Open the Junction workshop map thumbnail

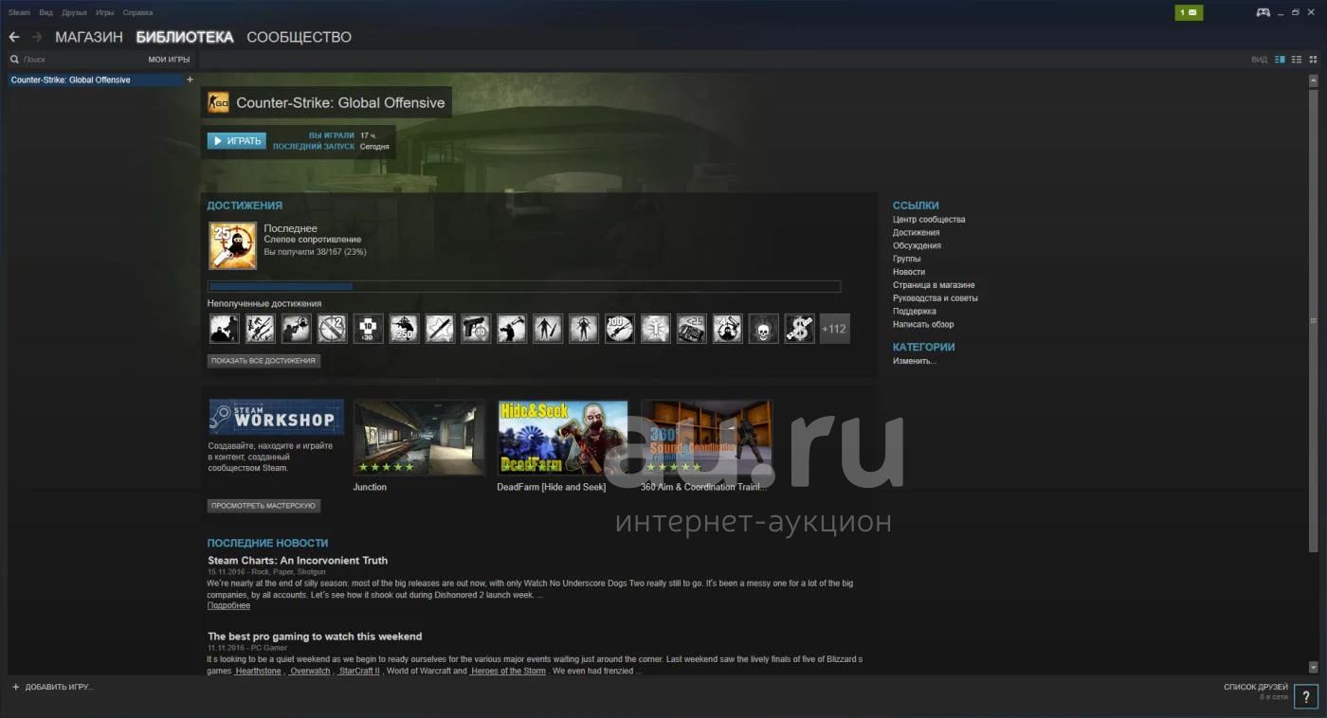click(x=420, y=437)
